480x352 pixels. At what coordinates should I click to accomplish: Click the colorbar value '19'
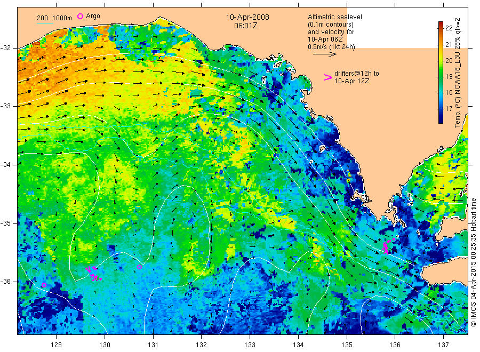(449, 76)
